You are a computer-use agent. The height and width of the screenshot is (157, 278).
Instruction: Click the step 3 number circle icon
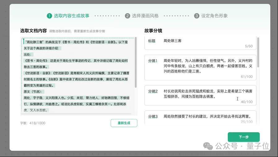click(x=197, y=16)
